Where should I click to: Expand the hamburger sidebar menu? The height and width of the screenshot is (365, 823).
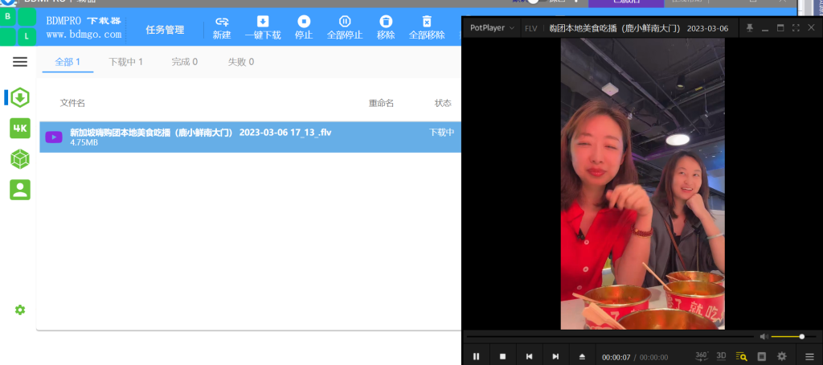20,62
